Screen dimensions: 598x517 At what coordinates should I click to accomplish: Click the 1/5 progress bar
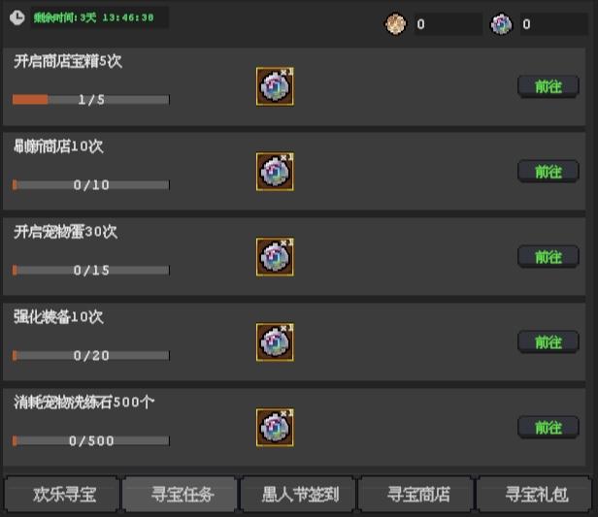91,100
